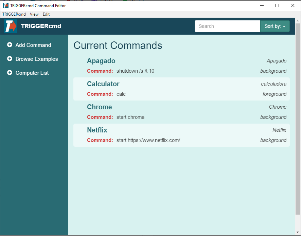Click the 'shutdown /s /t 10' command text
This screenshot has height=236, width=301.
(x=135, y=71)
